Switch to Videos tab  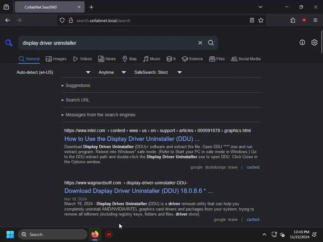[82, 59]
